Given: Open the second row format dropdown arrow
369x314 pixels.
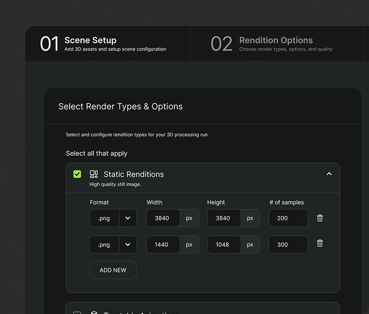Looking at the screenshot, I should click(x=127, y=244).
